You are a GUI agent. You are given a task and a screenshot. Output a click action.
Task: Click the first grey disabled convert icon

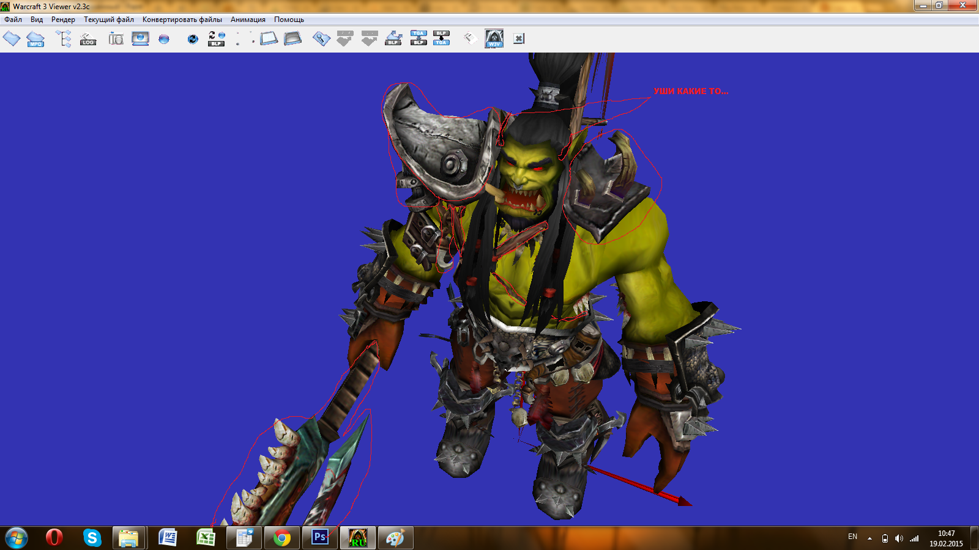(345, 38)
